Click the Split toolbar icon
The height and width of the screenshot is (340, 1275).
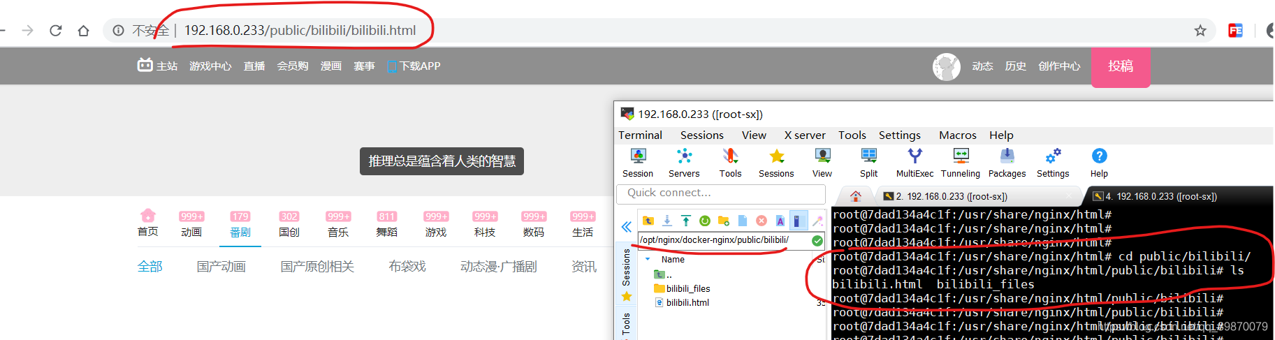pyautogui.click(x=869, y=163)
